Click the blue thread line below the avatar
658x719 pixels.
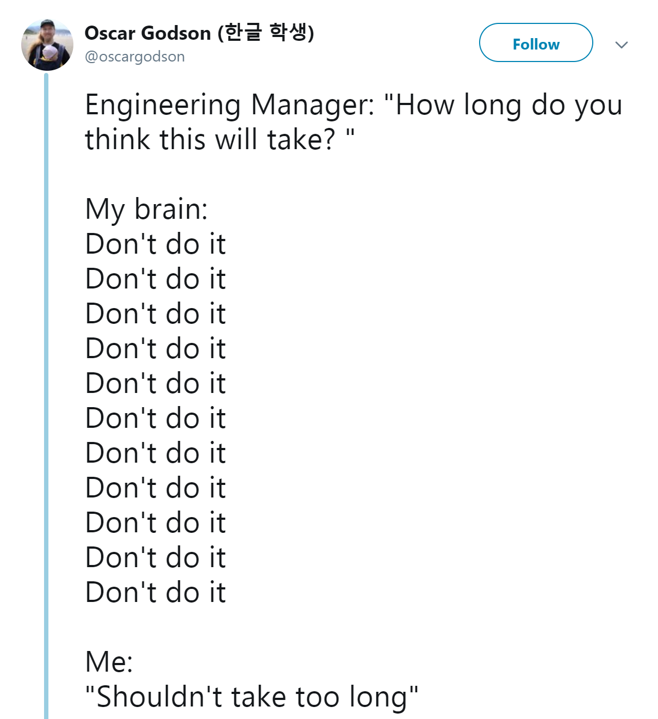pyautogui.click(x=46, y=381)
